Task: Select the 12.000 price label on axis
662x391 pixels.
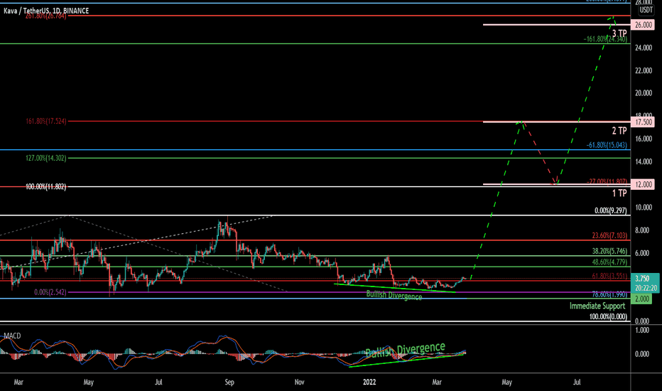Action: point(643,184)
